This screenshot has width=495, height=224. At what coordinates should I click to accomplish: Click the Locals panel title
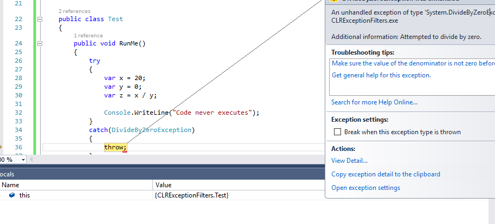click(7, 174)
